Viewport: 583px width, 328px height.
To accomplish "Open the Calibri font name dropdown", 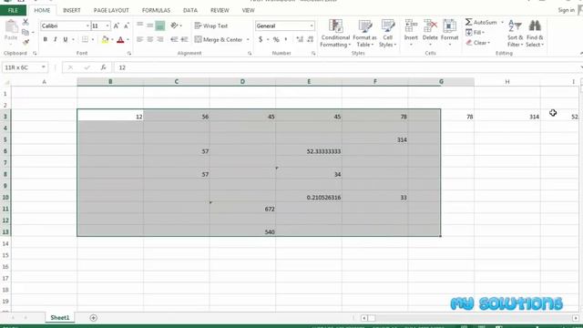I will pos(87,26).
